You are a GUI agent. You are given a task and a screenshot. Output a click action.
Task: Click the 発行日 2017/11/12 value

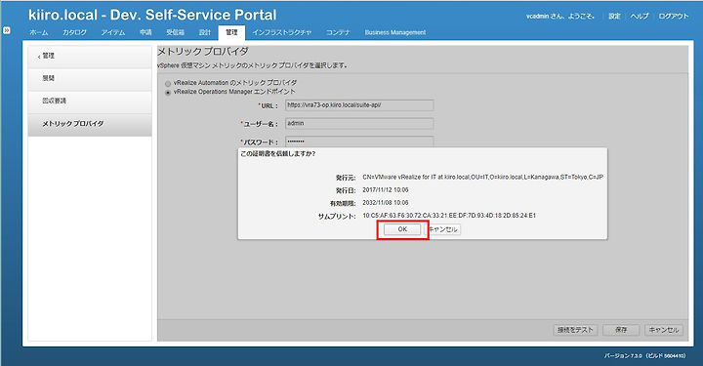click(385, 190)
